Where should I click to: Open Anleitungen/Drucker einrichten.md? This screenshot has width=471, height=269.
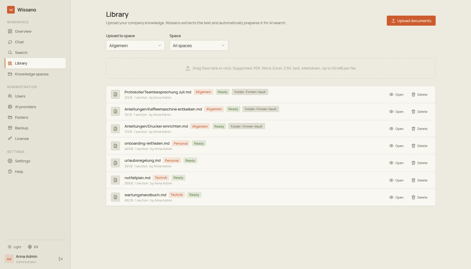(x=396, y=129)
